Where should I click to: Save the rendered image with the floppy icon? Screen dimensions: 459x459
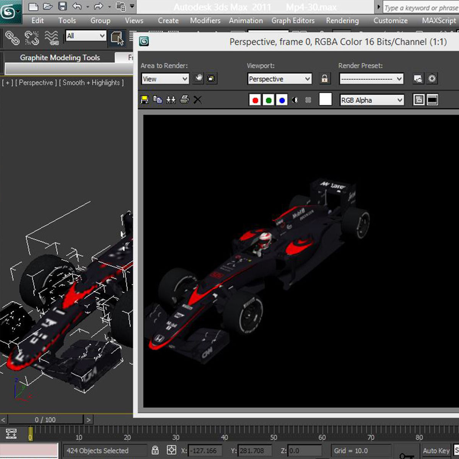[x=145, y=100]
